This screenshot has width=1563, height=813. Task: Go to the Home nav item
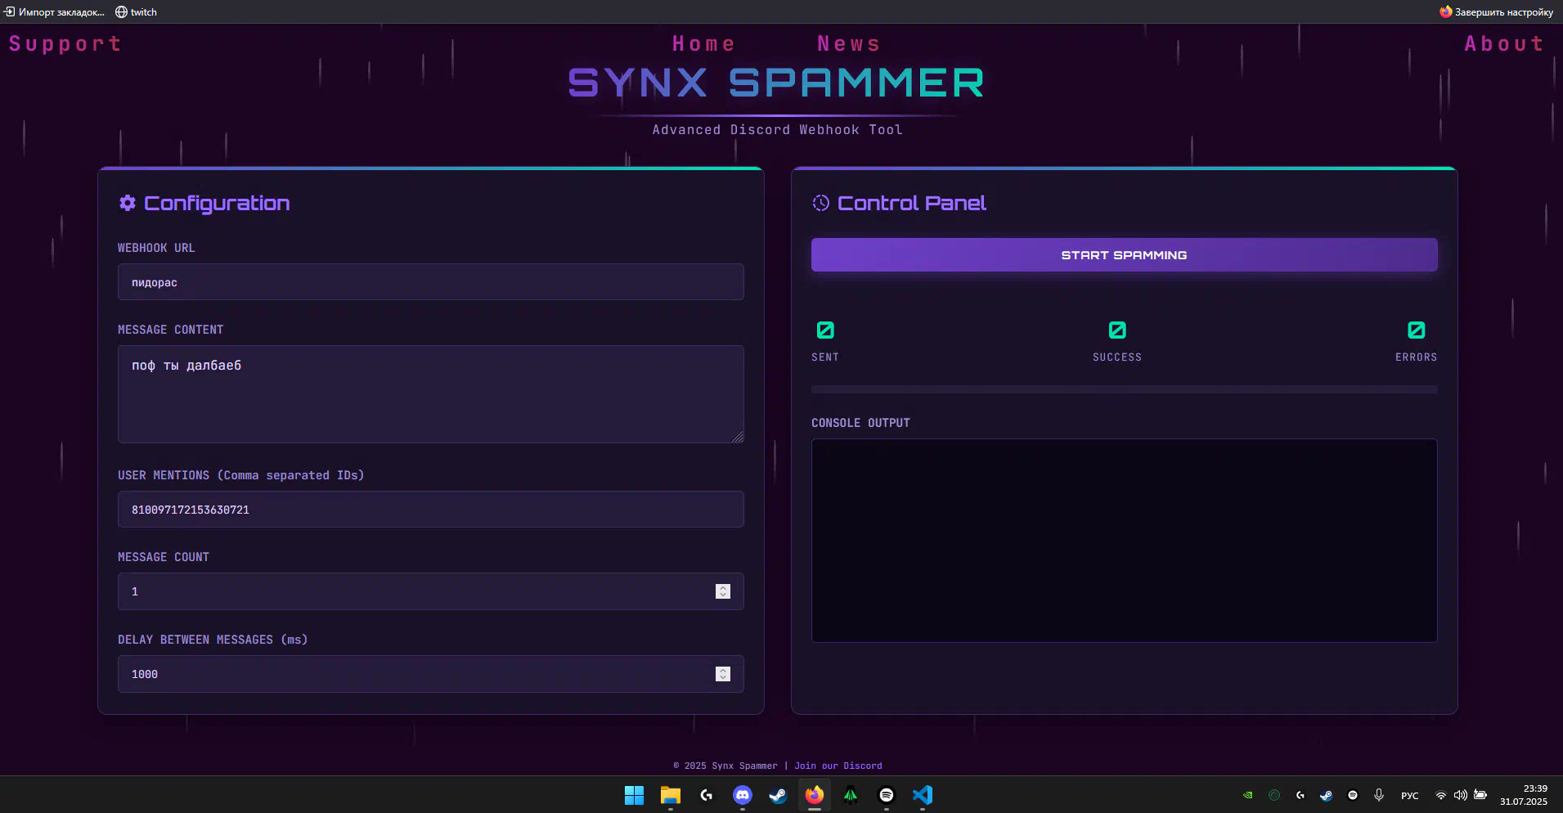pyautogui.click(x=703, y=44)
